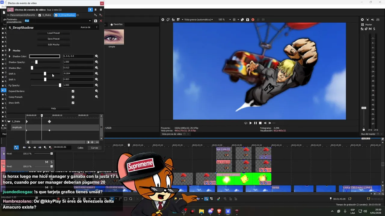Click the Shadow Opacity slider handle
Screen dimensions: 385x216
click(x=36, y=62)
